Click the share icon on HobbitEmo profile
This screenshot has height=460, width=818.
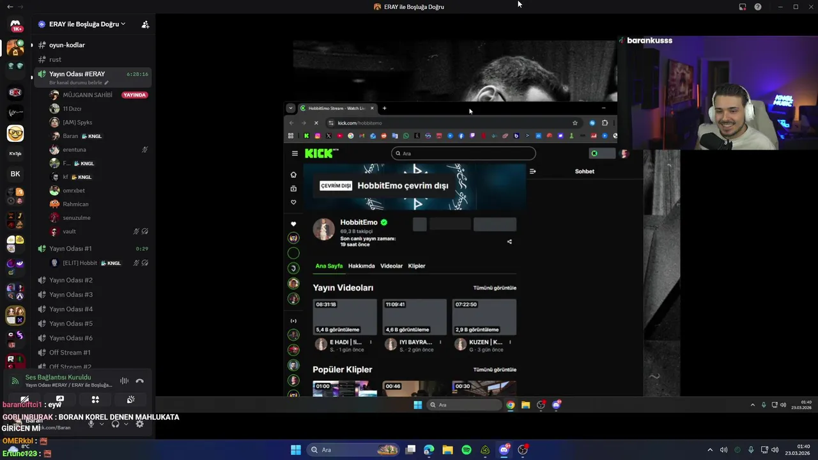click(x=509, y=241)
